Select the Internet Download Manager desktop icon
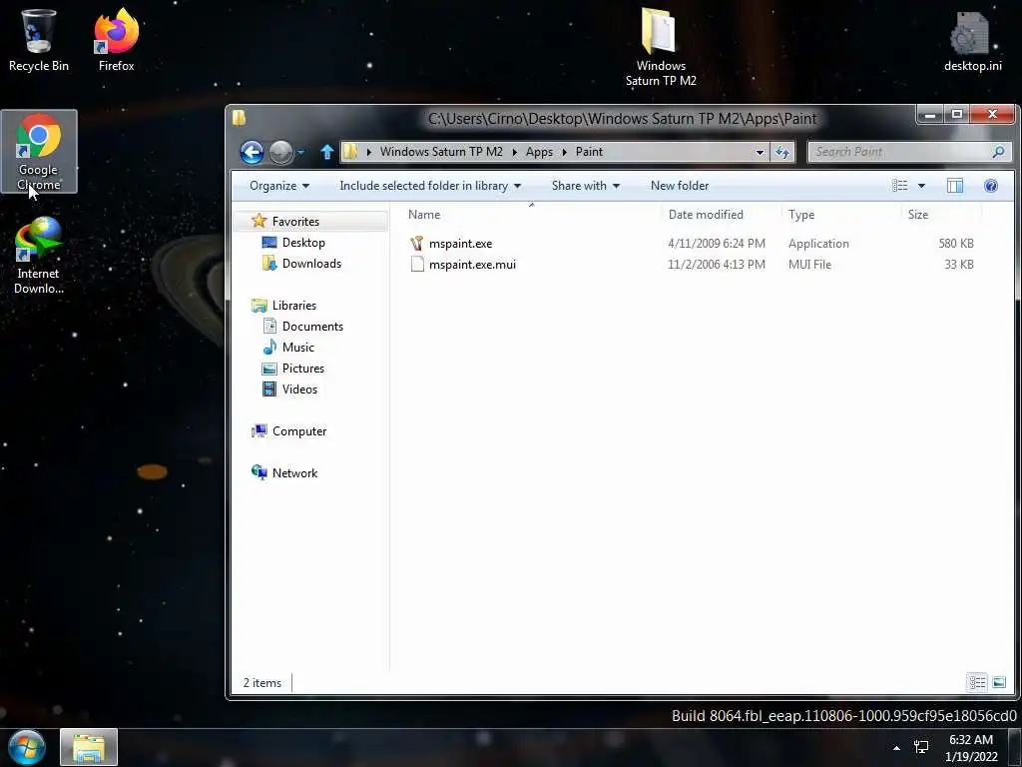Image resolution: width=1022 pixels, height=767 pixels. tap(39, 256)
